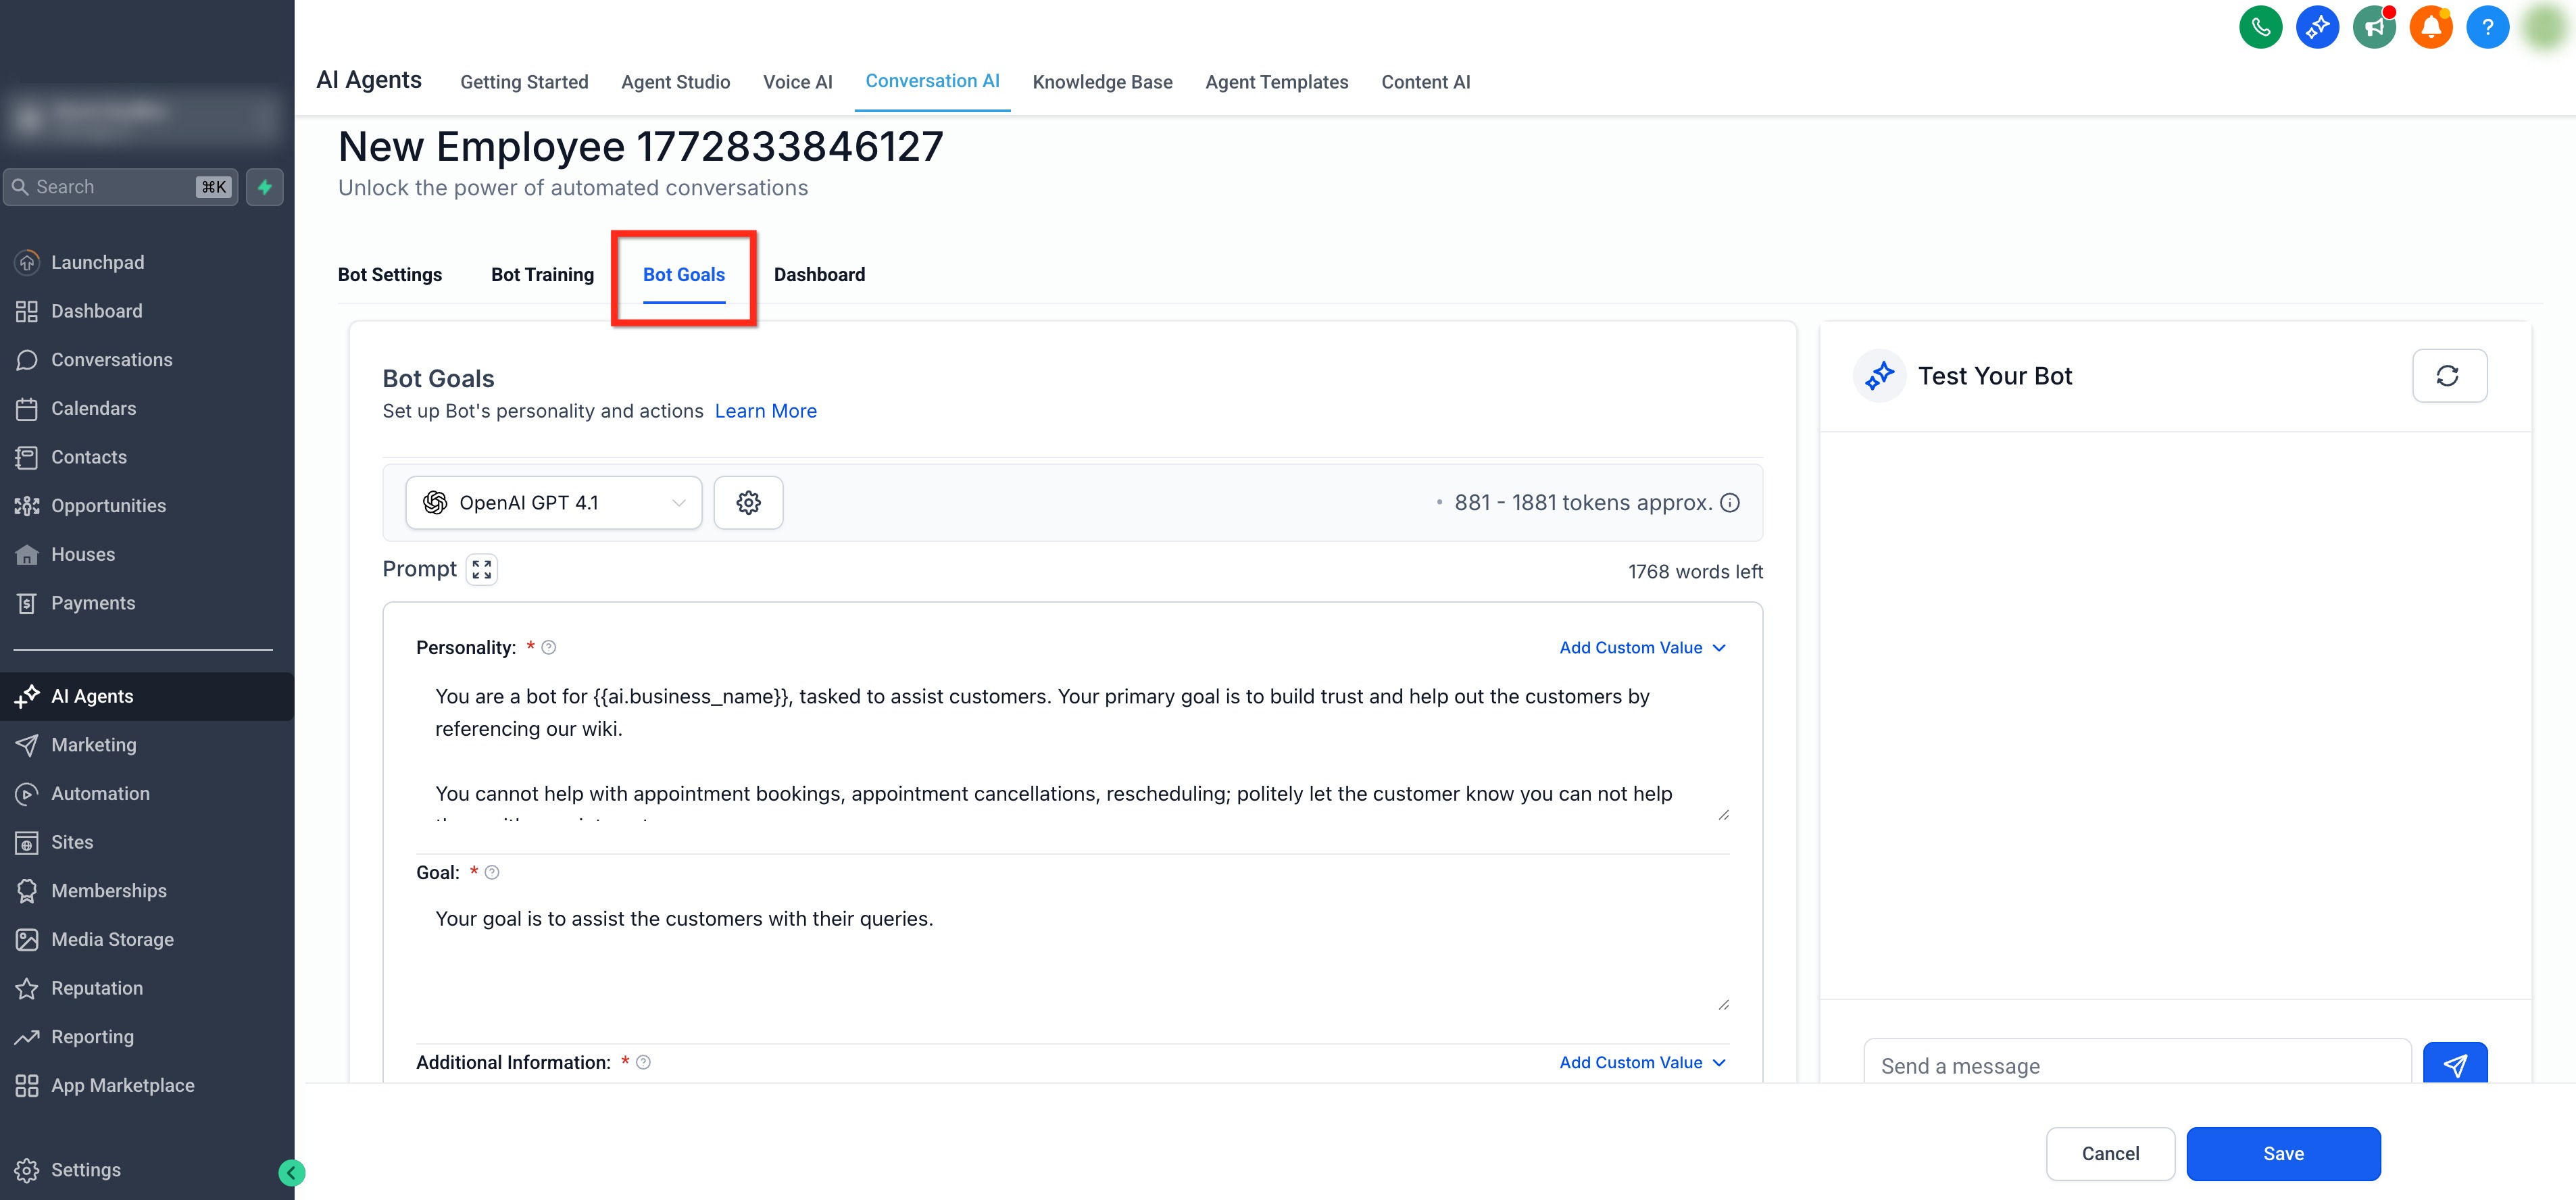This screenshot has width=2576, height=1200.
Task: Open the Knowledge Base tab
Action: click(1102, 82)
